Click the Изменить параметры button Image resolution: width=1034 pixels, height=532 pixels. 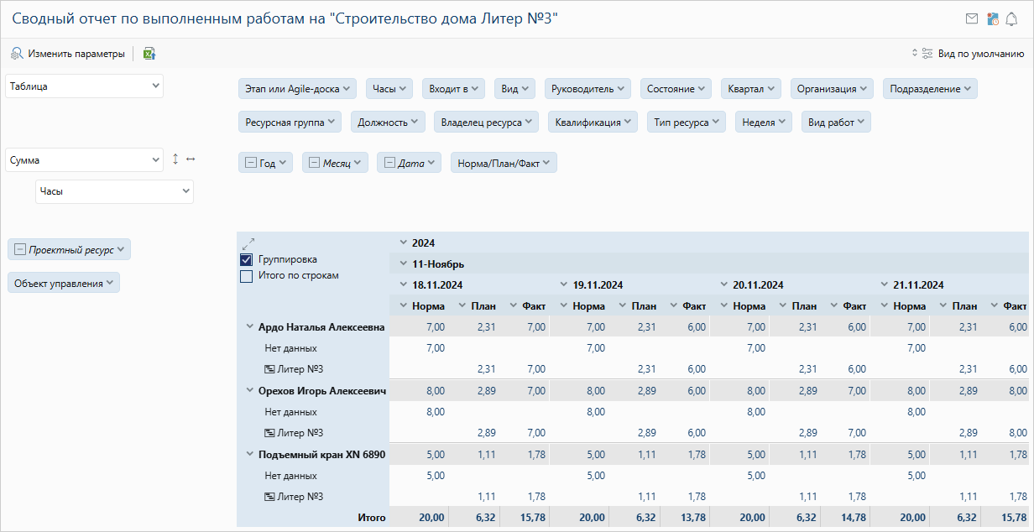(x=67, y=54)
